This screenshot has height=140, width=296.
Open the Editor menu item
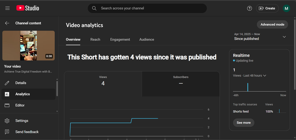click(x=28, y=105)
